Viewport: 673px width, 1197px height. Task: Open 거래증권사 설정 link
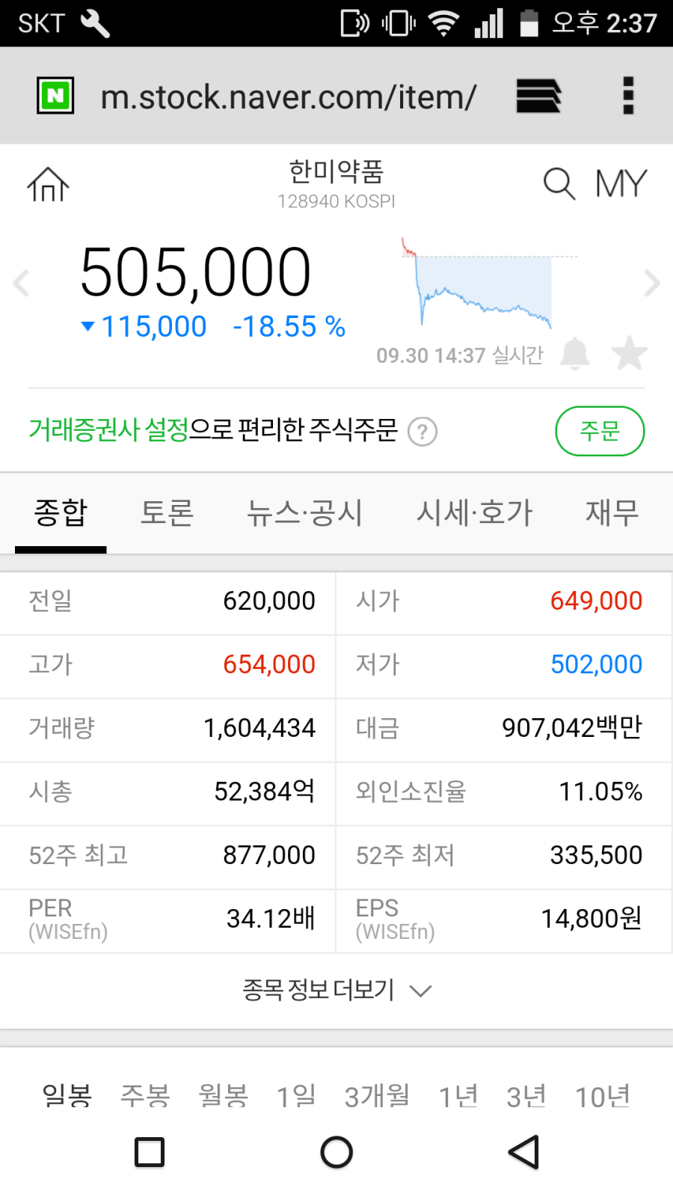tap(108, 430)
